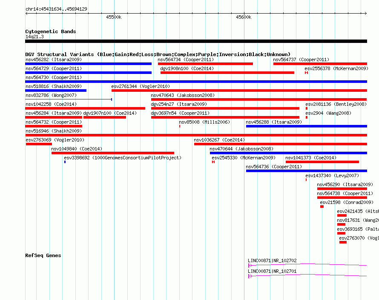
Task: Click the 45500k ruler tick label
Action: tap(114, 17)
